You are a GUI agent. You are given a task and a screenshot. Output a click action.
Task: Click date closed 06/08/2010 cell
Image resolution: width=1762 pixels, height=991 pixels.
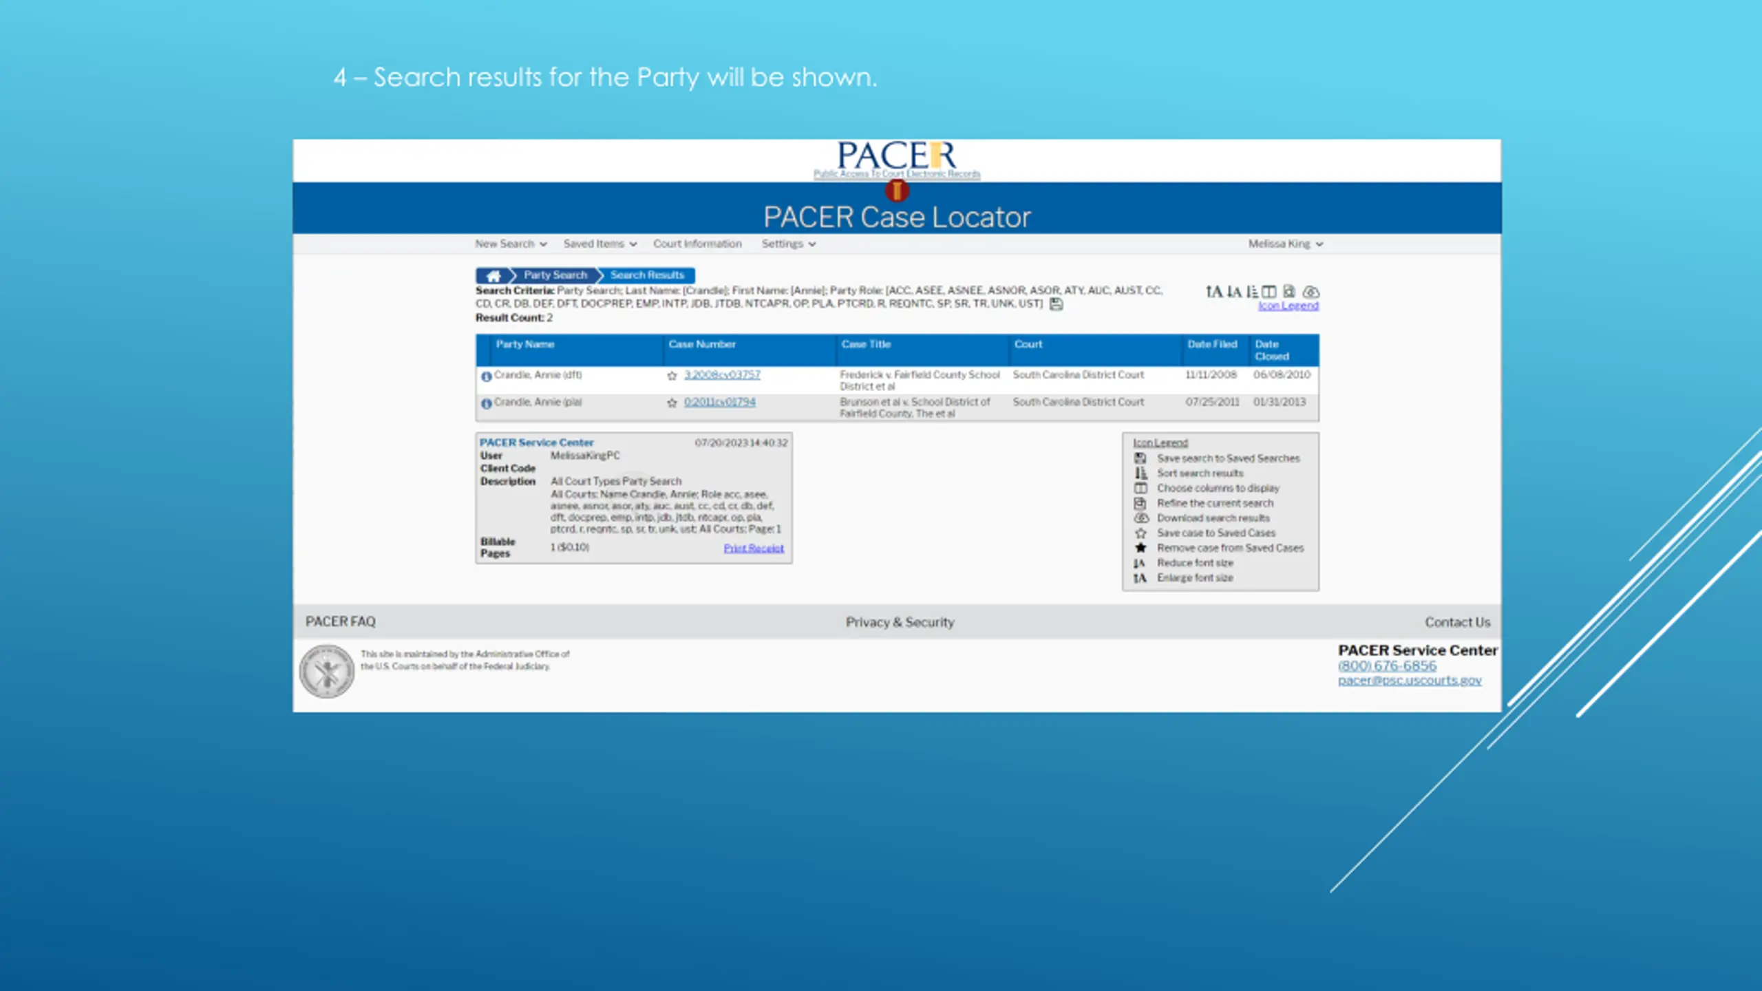[x=1282, y=375]
